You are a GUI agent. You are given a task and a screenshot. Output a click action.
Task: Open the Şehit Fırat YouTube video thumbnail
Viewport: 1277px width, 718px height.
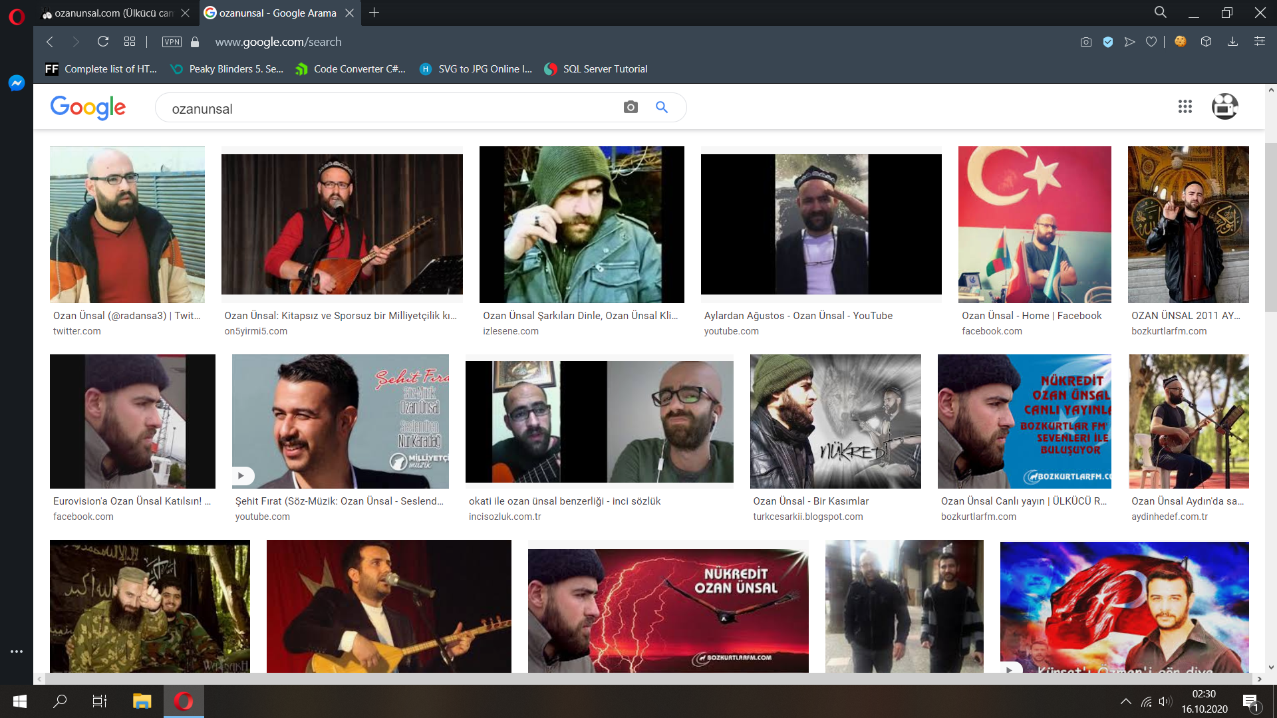click(x=341, y=421)
